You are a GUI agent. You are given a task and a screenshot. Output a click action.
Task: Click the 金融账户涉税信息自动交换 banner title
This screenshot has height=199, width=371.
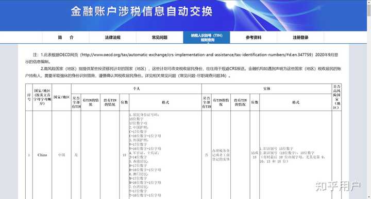click(x=142, y=11)
